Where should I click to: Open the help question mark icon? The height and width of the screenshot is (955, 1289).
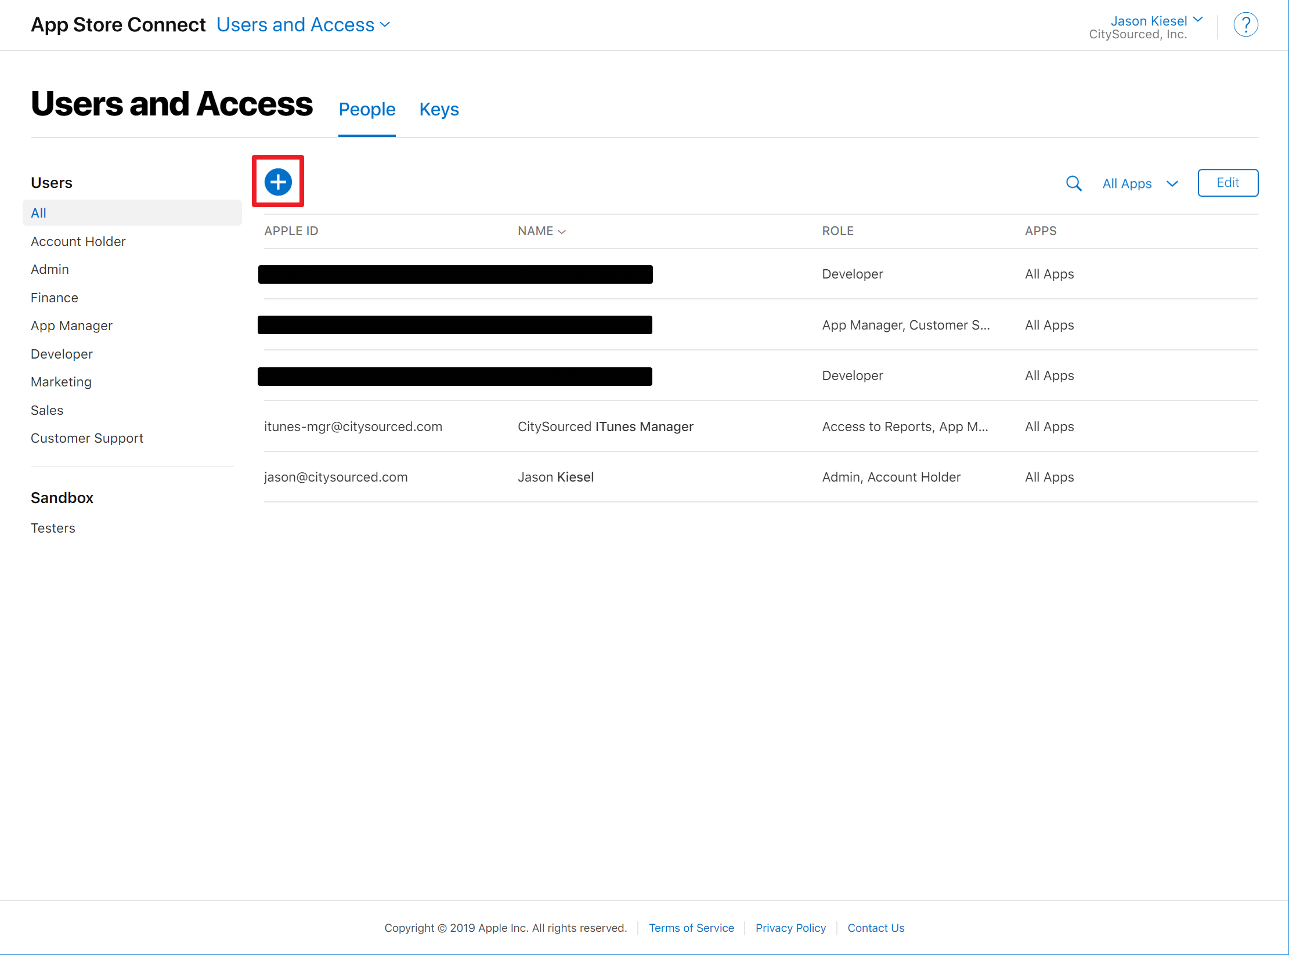pos(1245,25)
